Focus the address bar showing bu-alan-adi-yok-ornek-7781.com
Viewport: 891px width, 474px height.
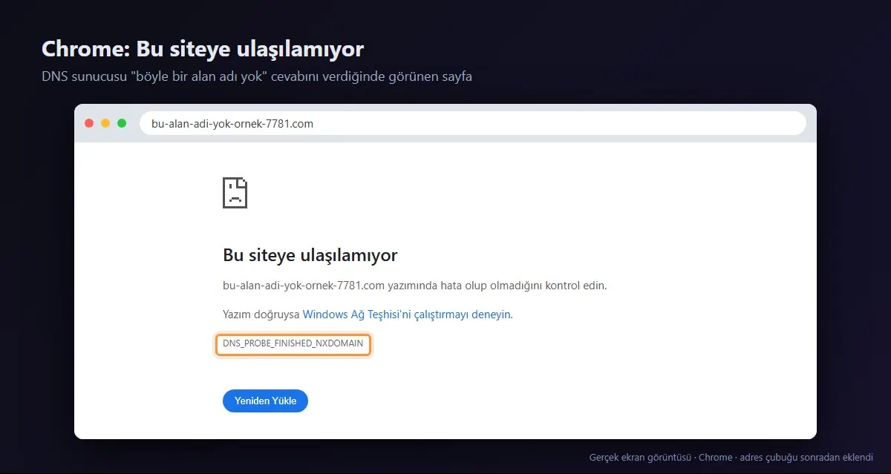(x=472, y=124)
